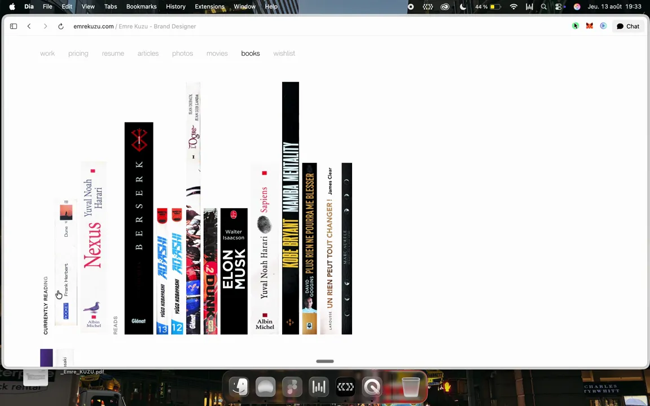The image size is (650, 406).
Task: Open the Tabs menu
Action: (110, 7)
